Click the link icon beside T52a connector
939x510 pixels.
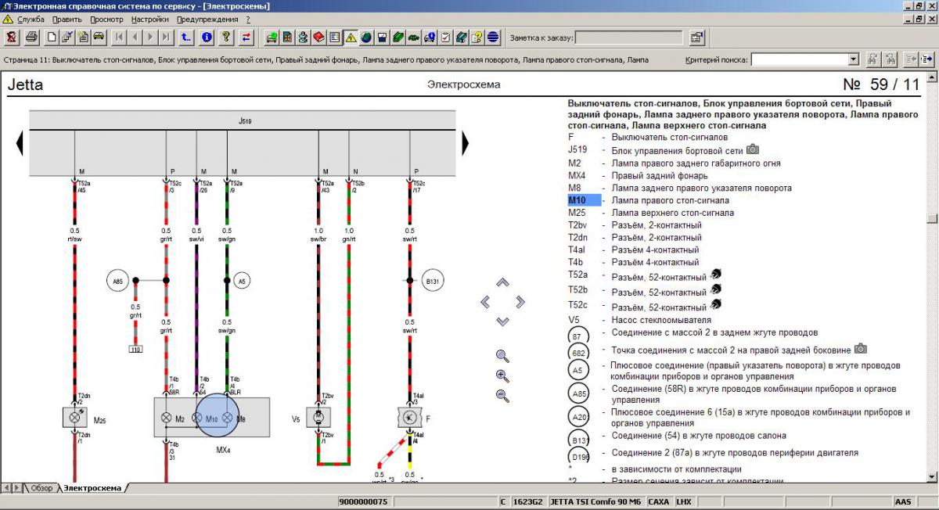click(715, 275)
